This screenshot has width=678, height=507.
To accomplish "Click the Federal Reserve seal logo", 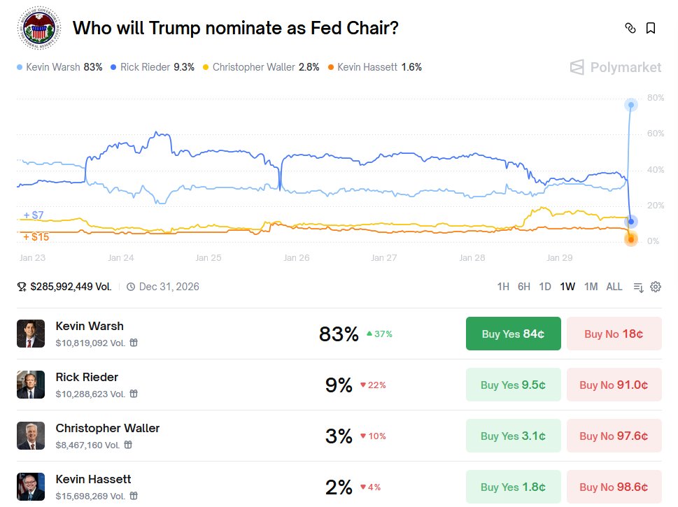I will (38, 28).
